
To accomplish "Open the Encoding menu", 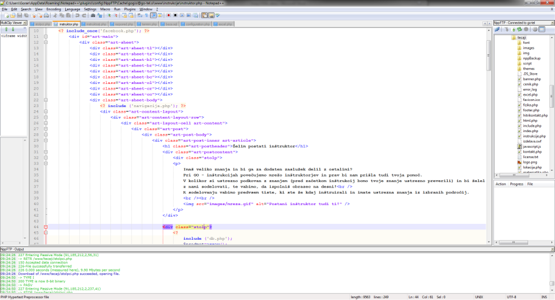I will click(54, 9).
